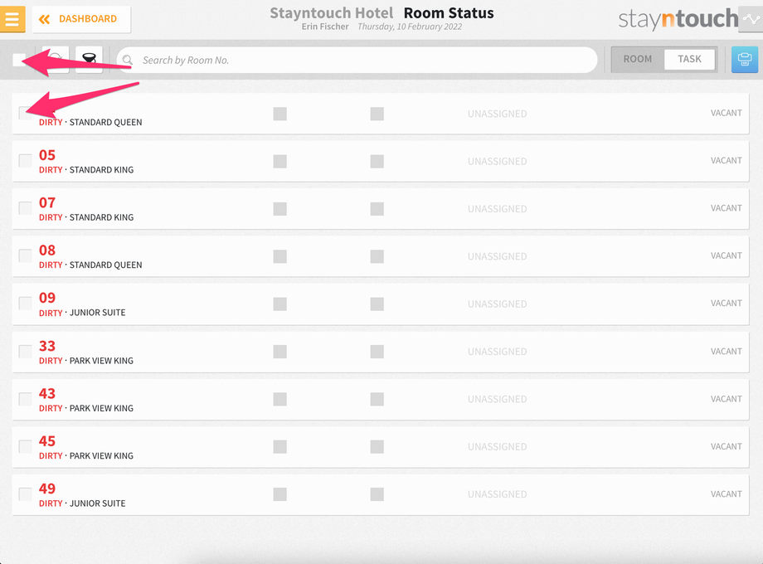Switch to the TASK view tab
763x564 pixels.
coord(689,59)
